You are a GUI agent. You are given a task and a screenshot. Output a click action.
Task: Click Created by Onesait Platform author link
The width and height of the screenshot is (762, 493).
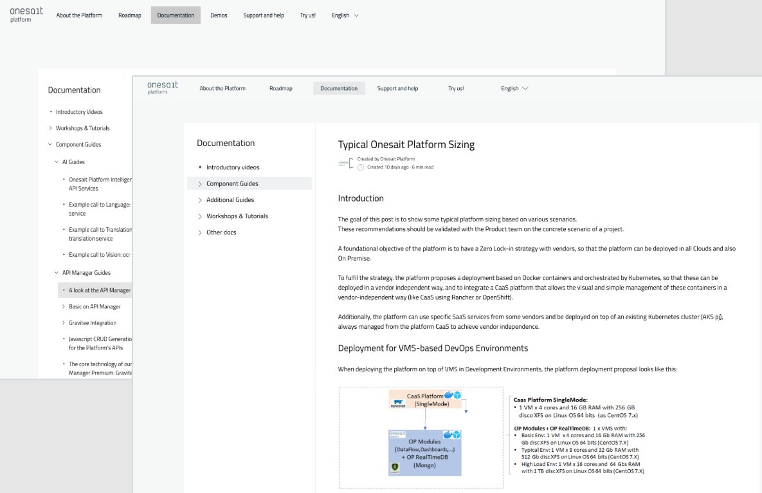[x=386, y=159]
